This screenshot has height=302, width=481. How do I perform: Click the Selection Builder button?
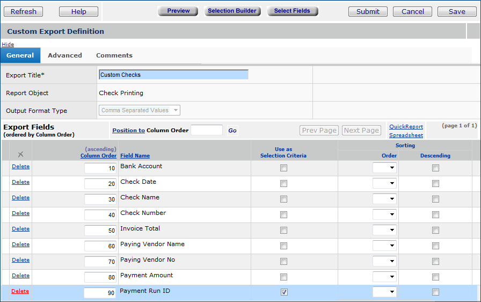coord(232,11)
